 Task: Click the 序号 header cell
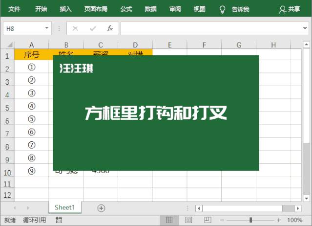[x=31, y=54]
